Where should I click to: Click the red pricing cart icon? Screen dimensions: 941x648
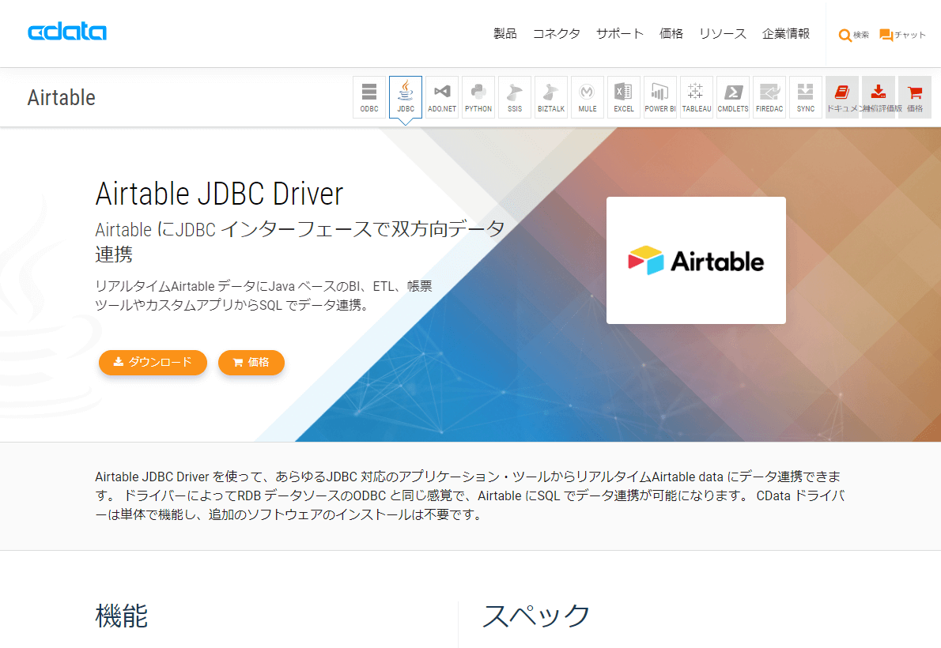915,97
